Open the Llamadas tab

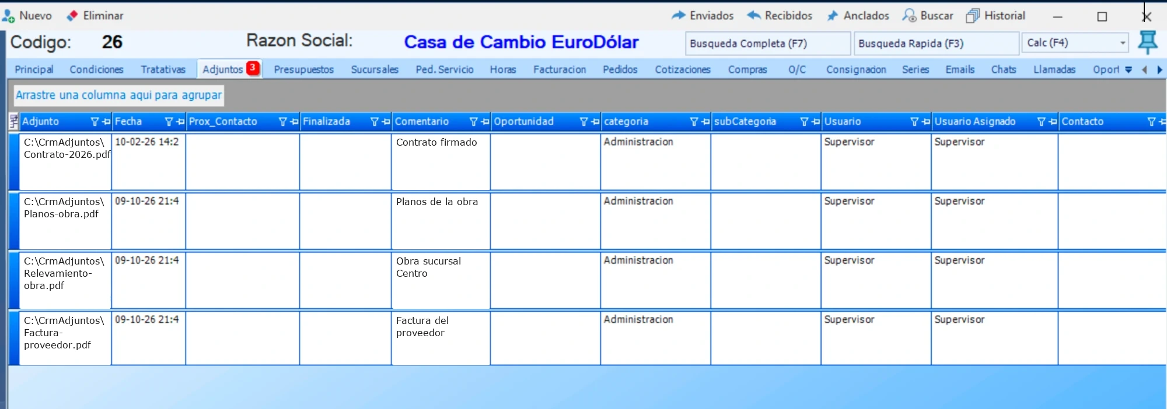point(1054,69)
